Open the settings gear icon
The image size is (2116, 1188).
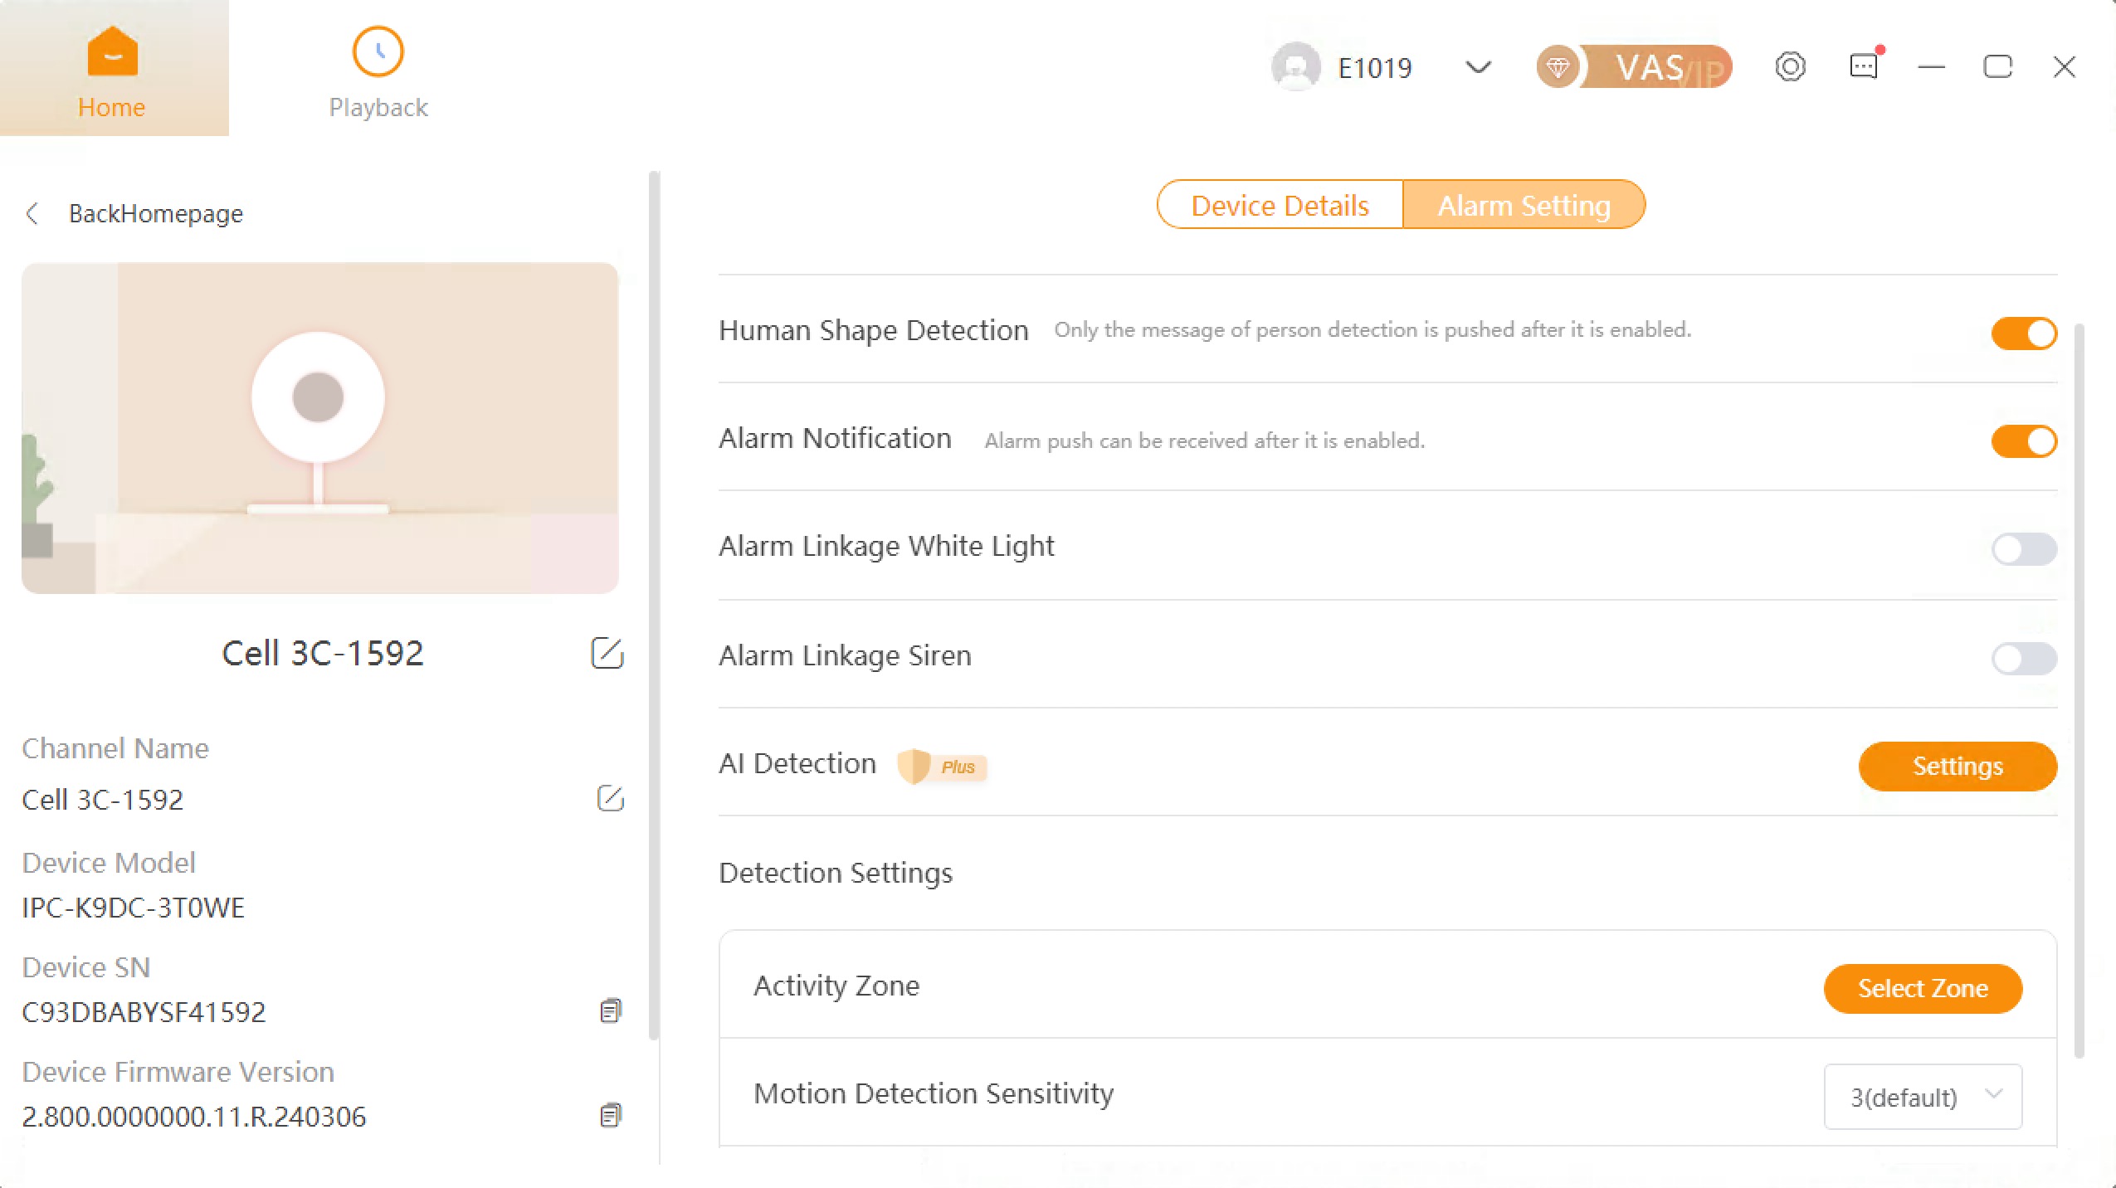pos(1790,66)
